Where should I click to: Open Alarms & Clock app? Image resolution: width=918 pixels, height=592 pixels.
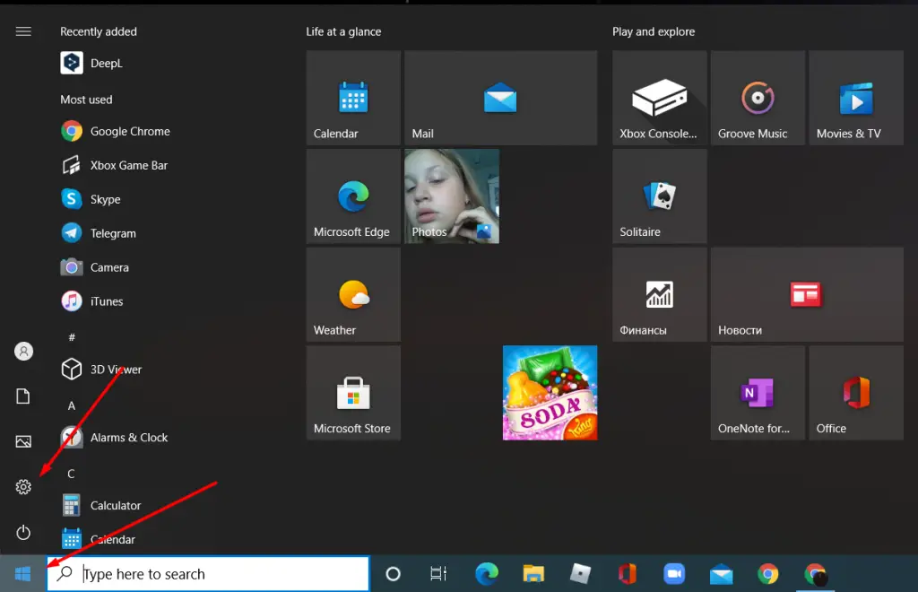click(x=114, y=438)
